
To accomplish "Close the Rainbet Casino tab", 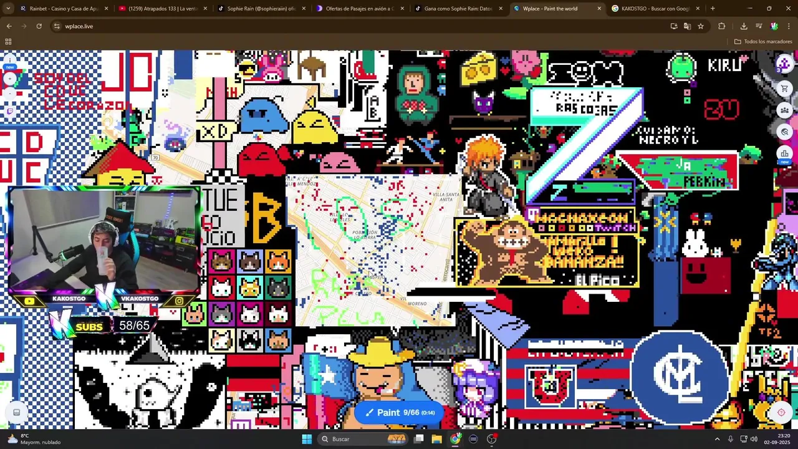I will click(x=107, y=9).
